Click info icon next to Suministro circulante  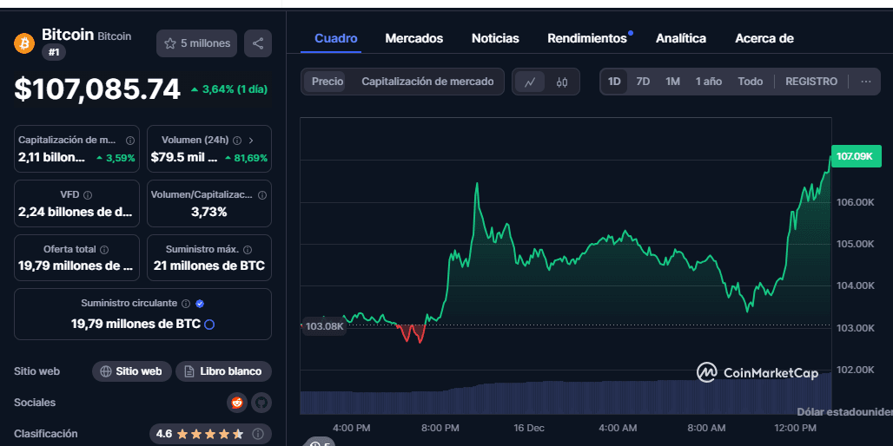click(186, 303)
